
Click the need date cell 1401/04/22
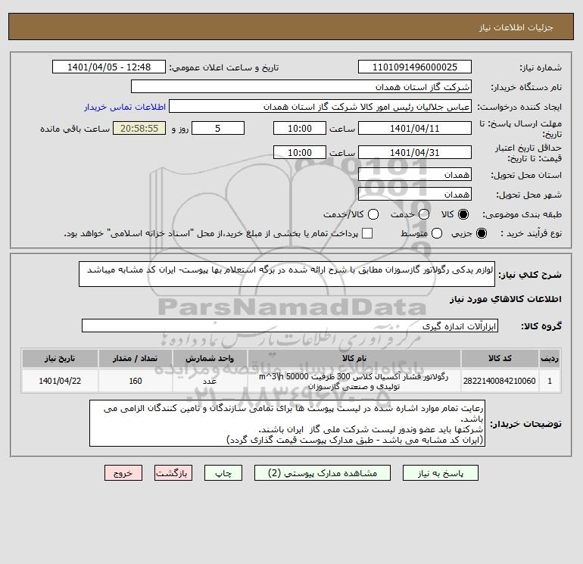click(60, 381)
